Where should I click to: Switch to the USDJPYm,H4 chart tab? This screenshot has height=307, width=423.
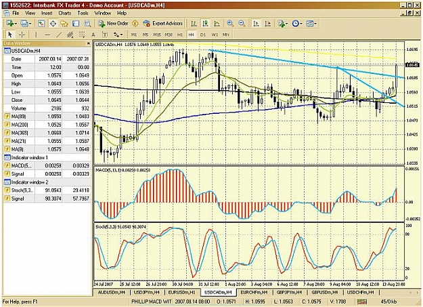pos(146,292)
